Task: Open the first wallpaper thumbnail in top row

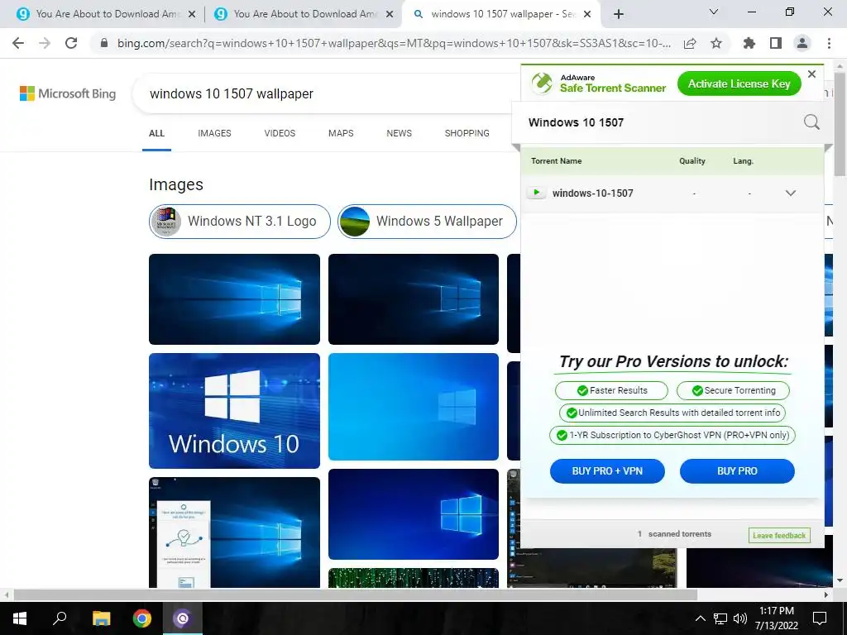Action: (x=234, y=299)
